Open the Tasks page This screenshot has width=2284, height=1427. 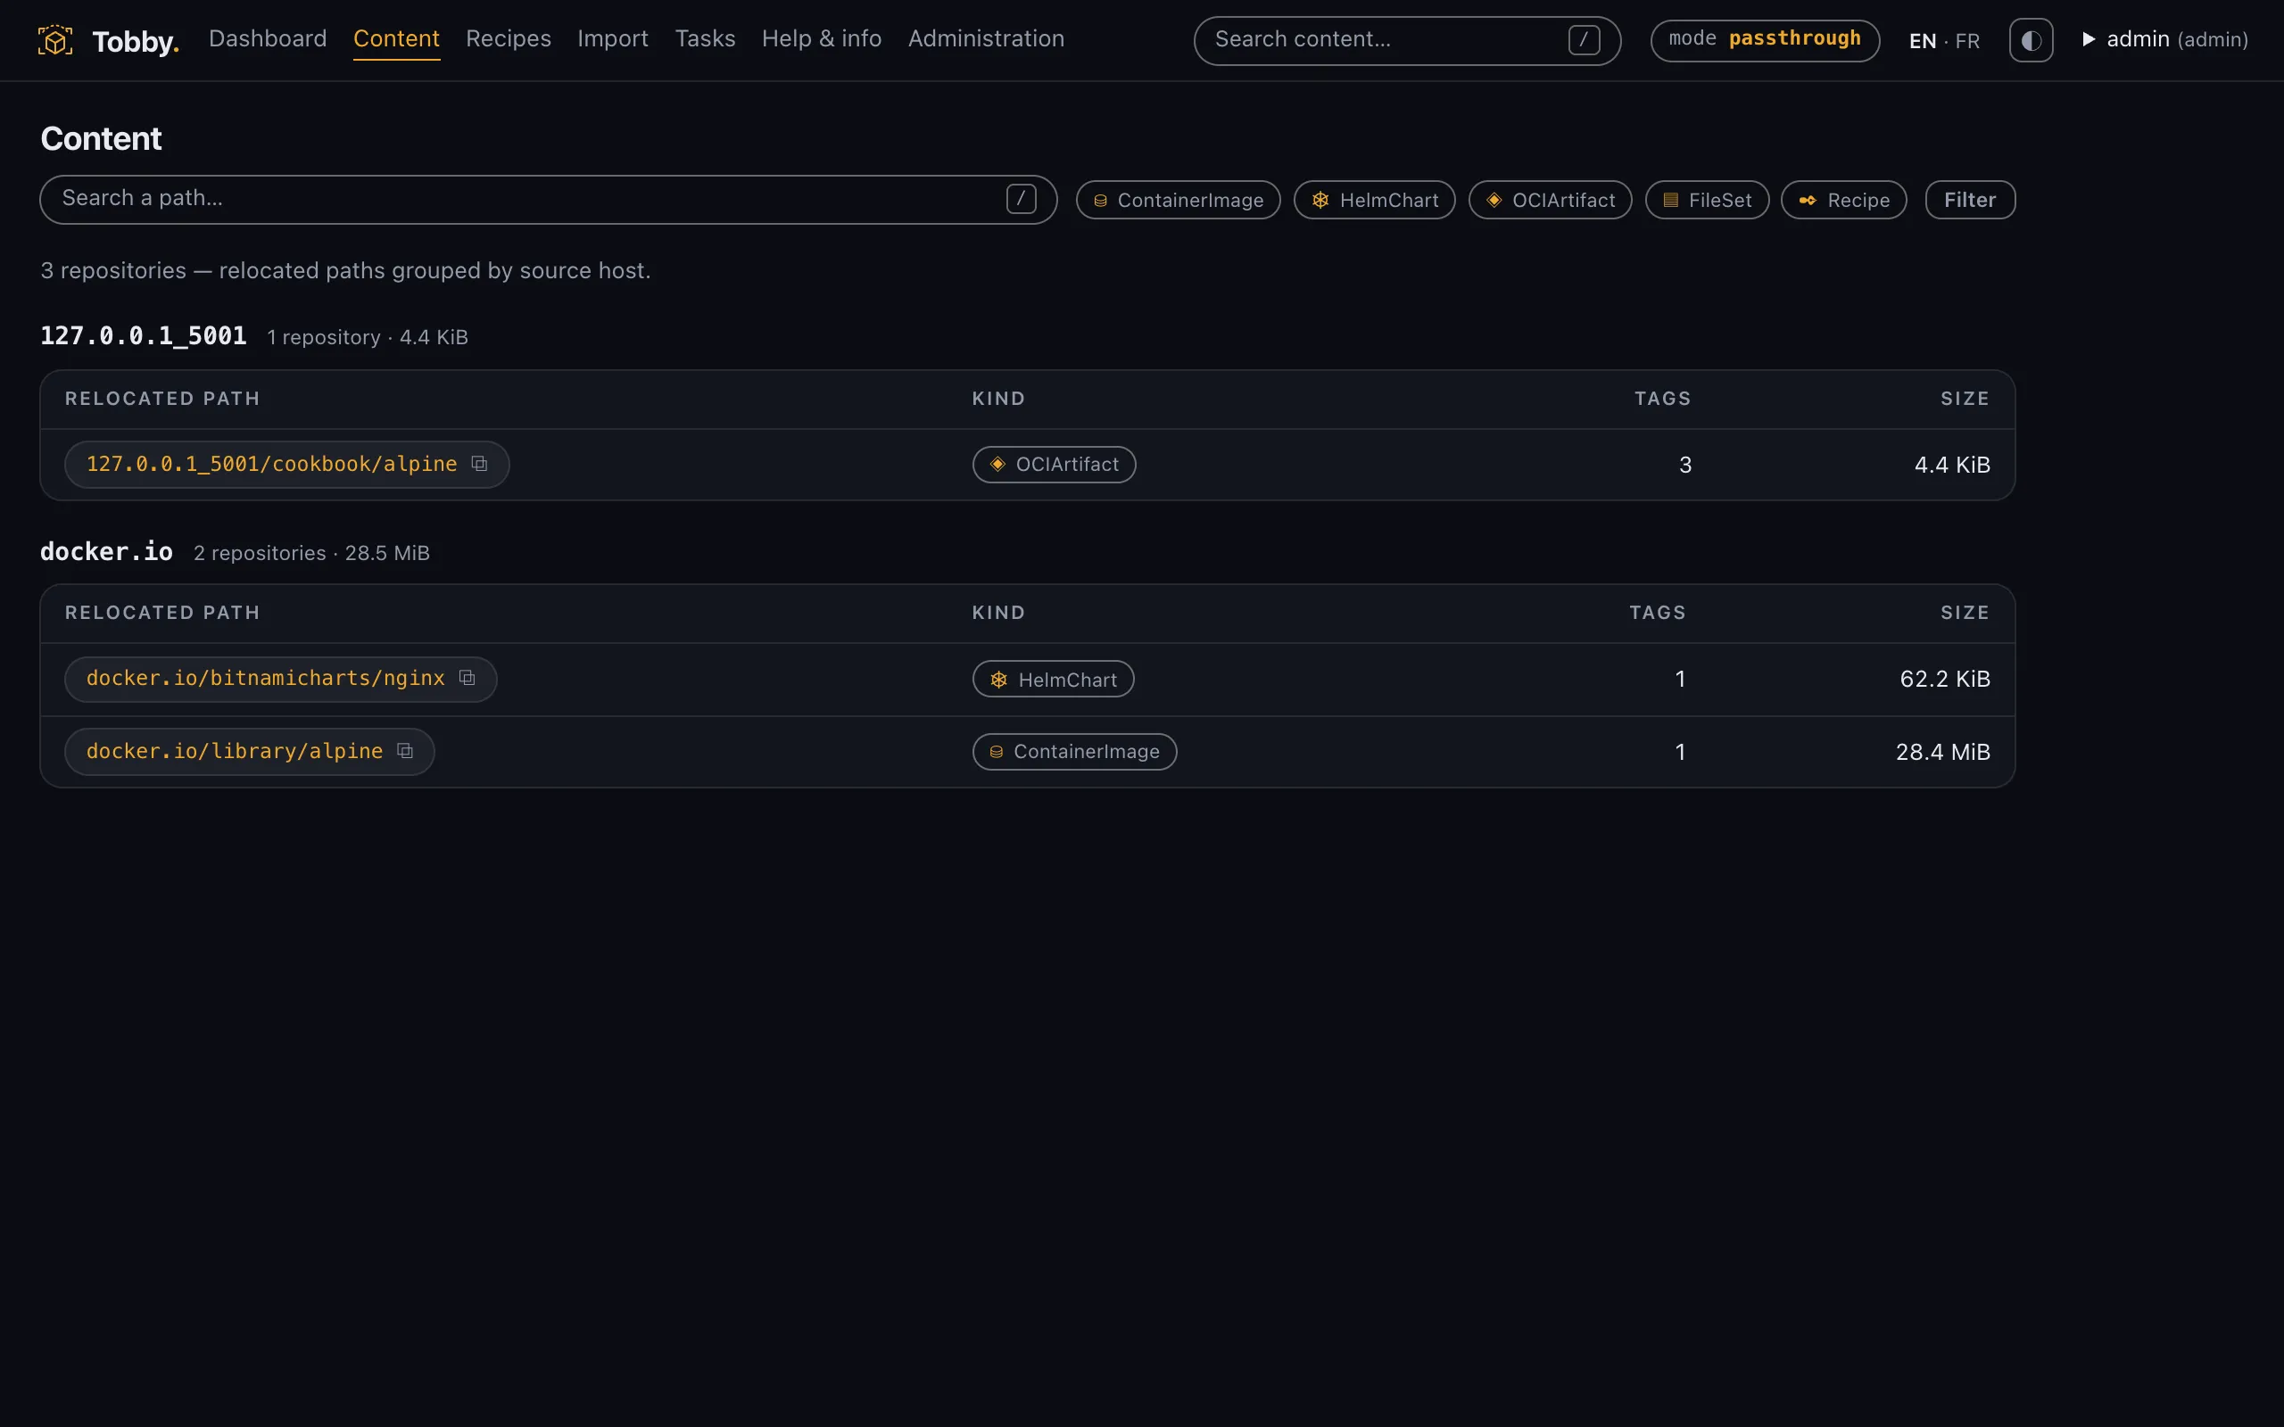[705, 38]
